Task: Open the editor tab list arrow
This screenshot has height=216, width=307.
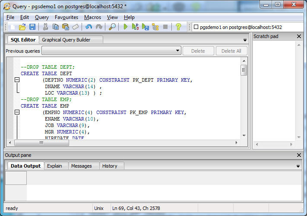Action: (x=245, y=40)
